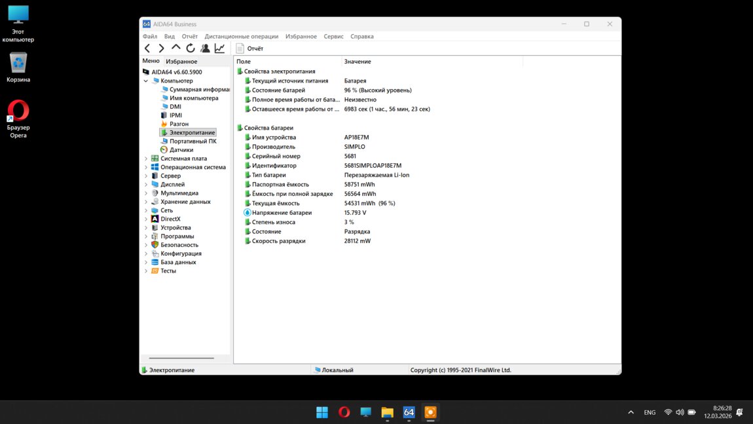753x424 pixels.
Task: Open Разгон overclock item in tree
Action: (x=179, y=124)
